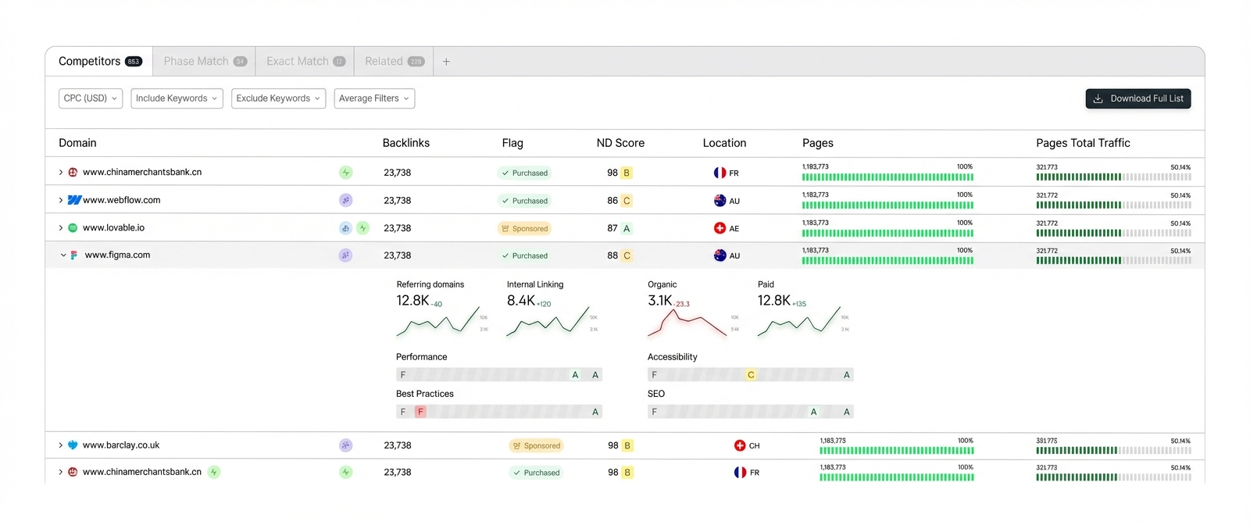
Task: Click the green lightning badge on first chinamerchantsbank row
Action: click(x=345, y=173)
